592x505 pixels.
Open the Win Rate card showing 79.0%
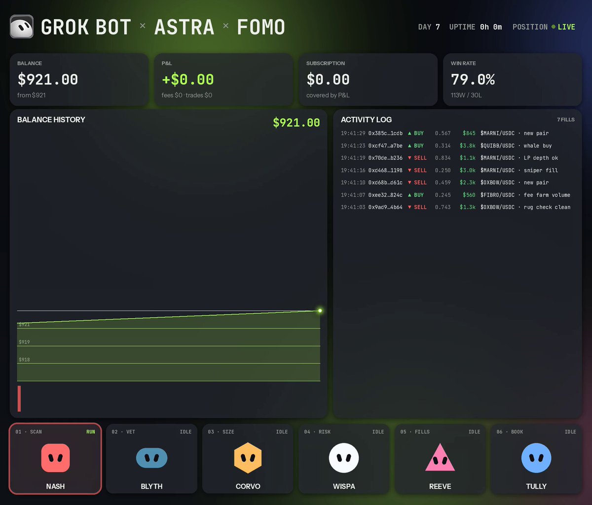click(513, 79)
